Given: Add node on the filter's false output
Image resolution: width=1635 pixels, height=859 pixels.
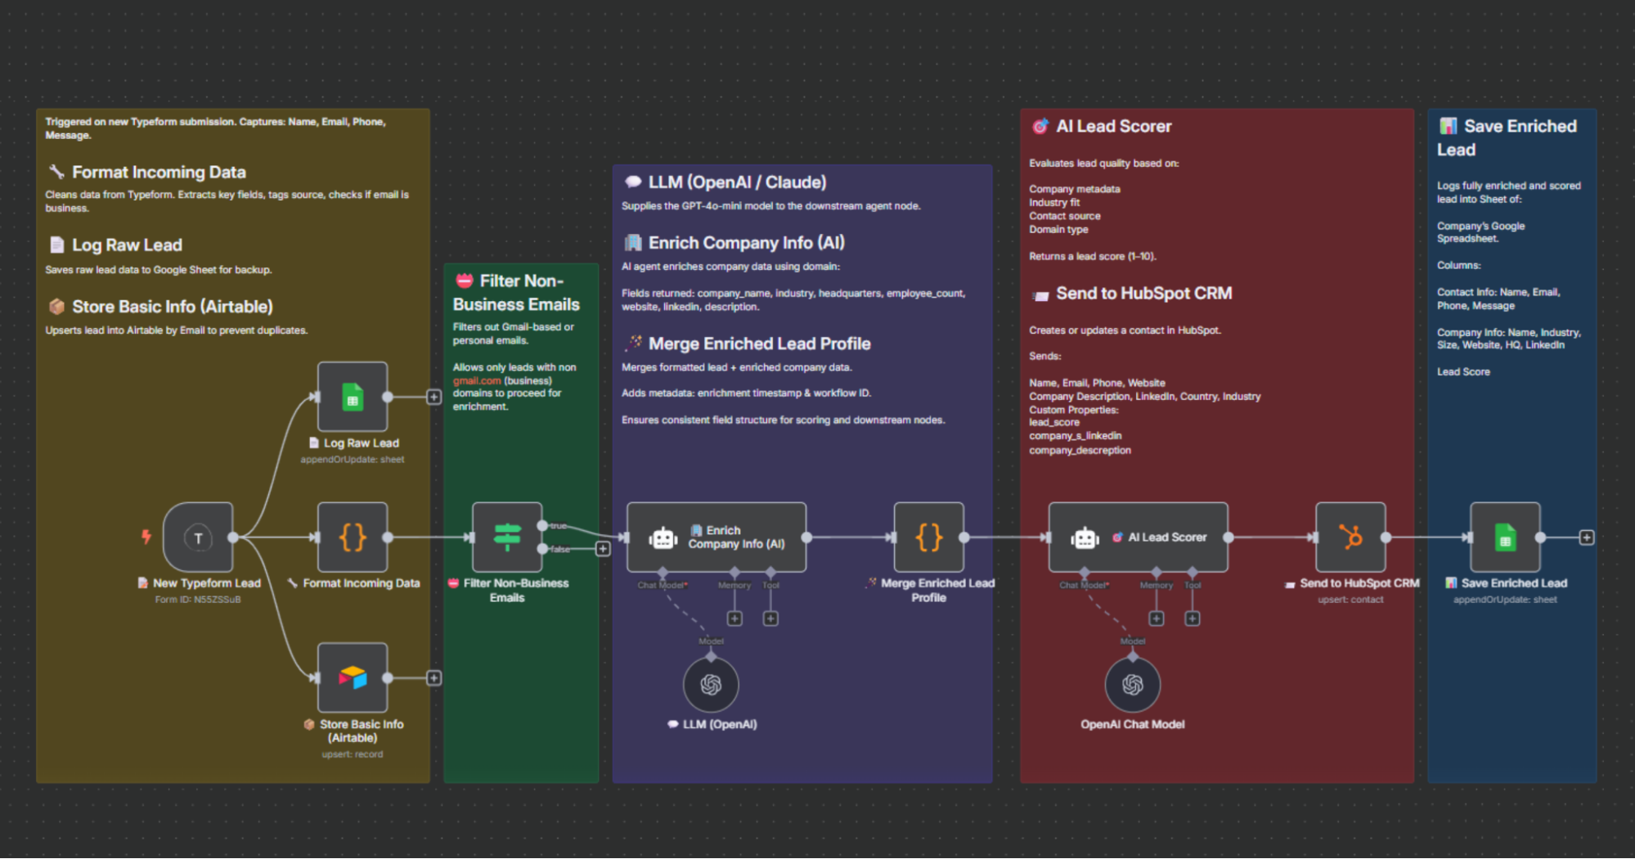Looking at the screenshot, I should 603,549.
